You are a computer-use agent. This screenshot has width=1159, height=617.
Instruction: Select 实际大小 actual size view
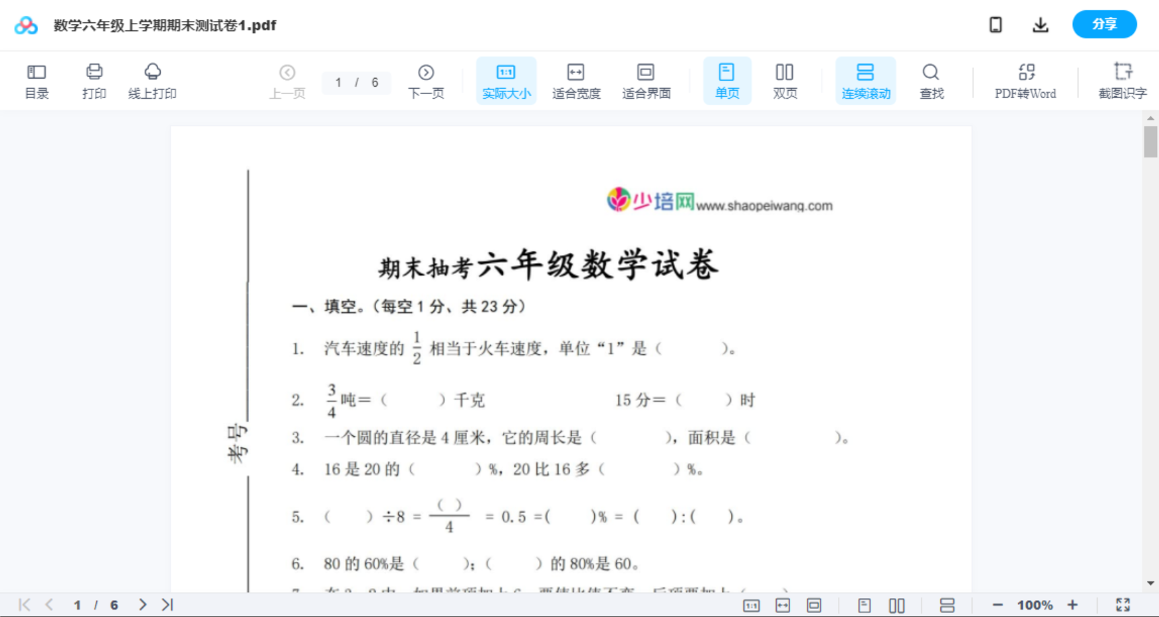(x=506, y=81)
